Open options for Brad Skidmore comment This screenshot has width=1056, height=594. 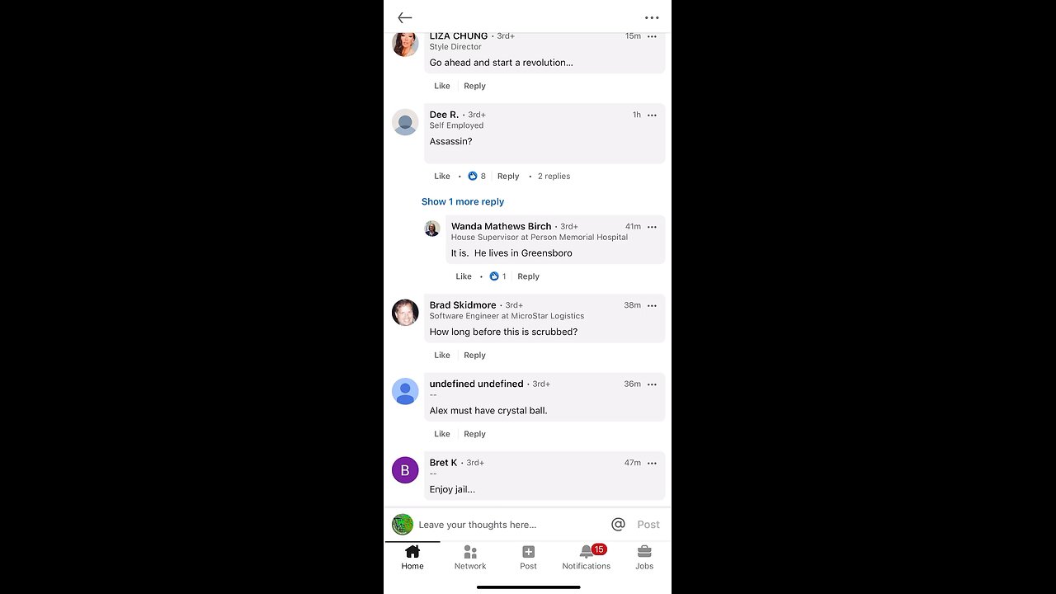coord(652,305)
